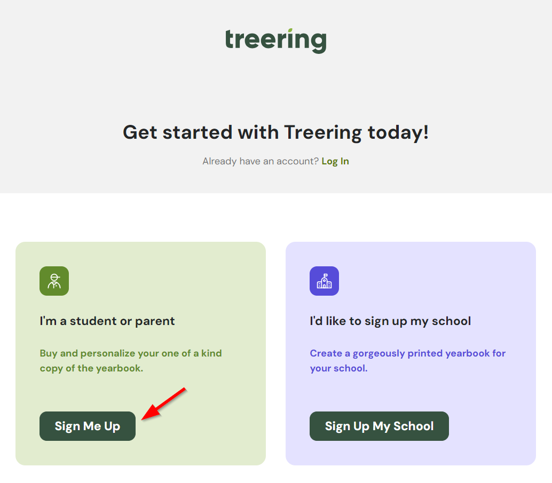
Task: Click "copy of the yearbook." text line
Action: [91, 368]
